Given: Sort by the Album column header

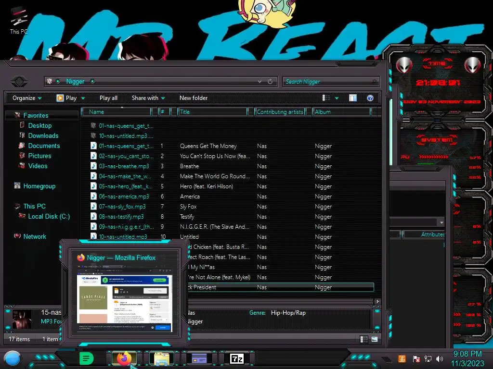Looking at the screenshot, I should (341, 111).
